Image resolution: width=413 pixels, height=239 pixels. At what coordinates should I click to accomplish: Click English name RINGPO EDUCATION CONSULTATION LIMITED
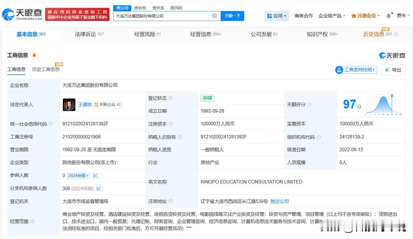point(251,182)
